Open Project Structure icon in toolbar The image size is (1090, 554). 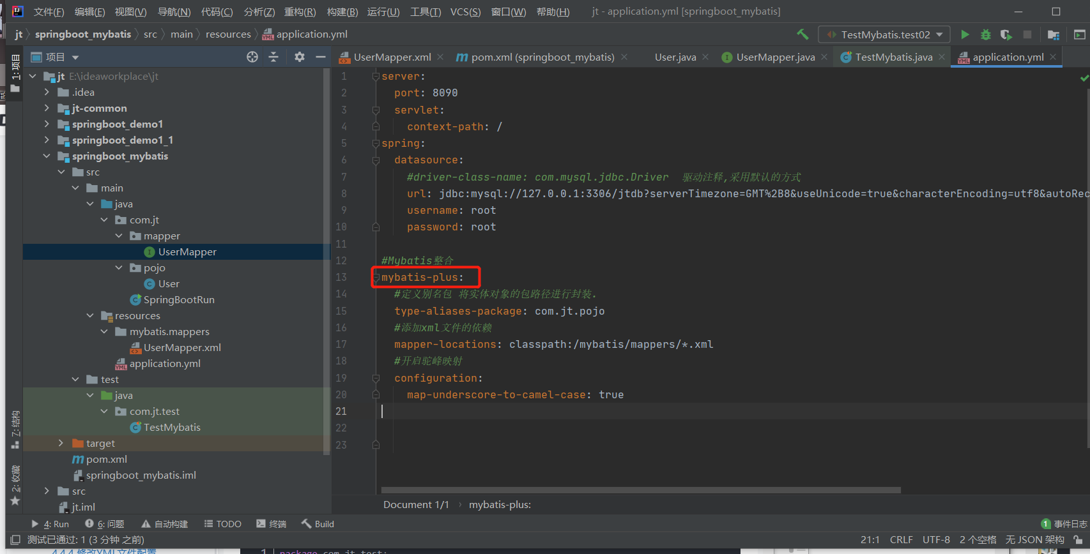click(x=1054, y=34)
